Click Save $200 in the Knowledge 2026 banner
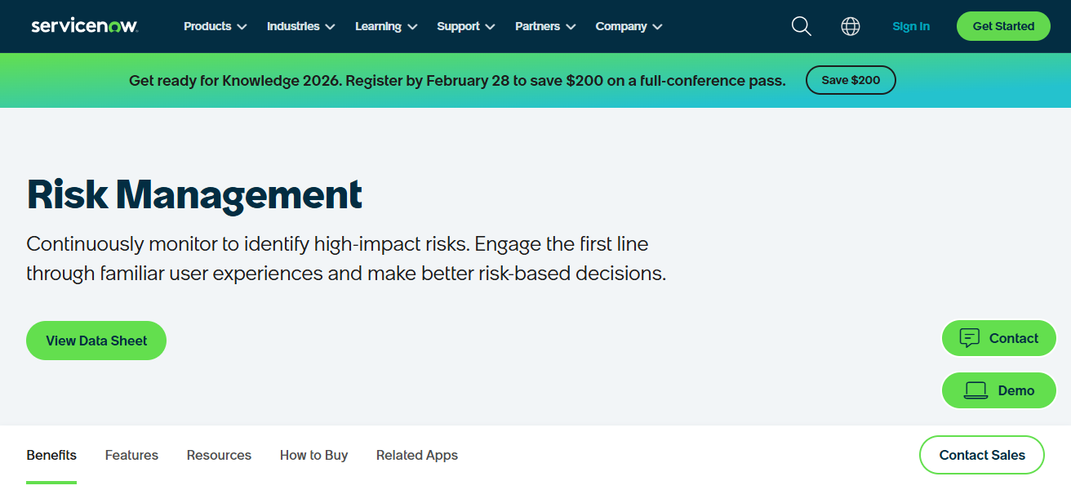Image resolution: width=1071 pixels, height=490 pixels. 851,80
